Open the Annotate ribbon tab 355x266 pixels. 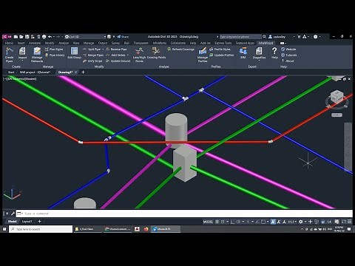(35, 43)
